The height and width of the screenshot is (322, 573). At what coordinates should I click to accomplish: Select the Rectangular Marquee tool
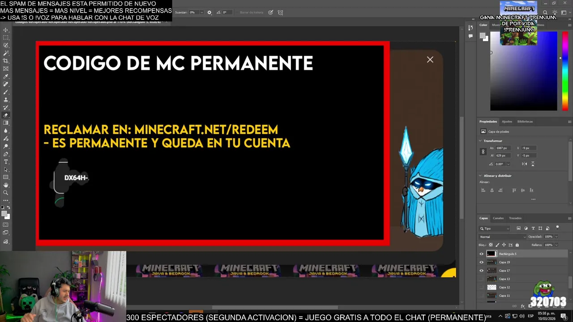[6, 38]
